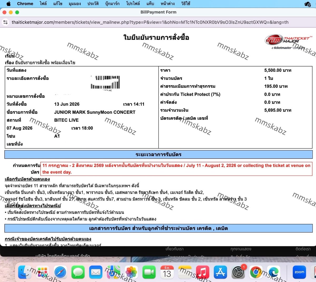Screen dimensions: 316x282
Task: Open the หน้าต่าง (Window) menu
Action: [167, 4]
